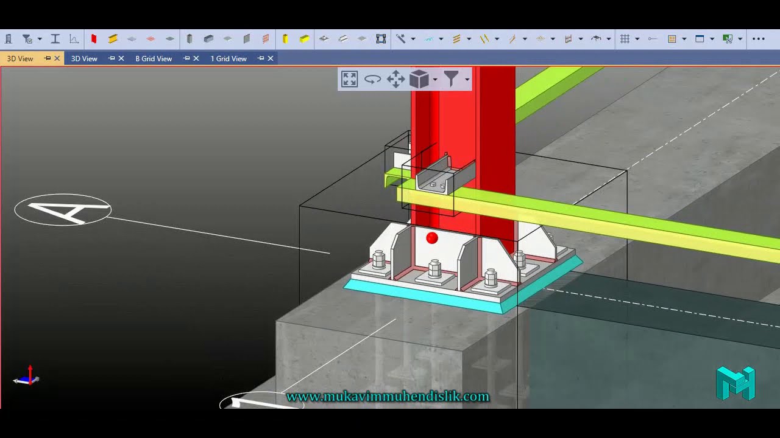The height and width of the screenshot is (438, 780).
Task: Activate the orbit rotate view tool
Action: tap(372, 79)
